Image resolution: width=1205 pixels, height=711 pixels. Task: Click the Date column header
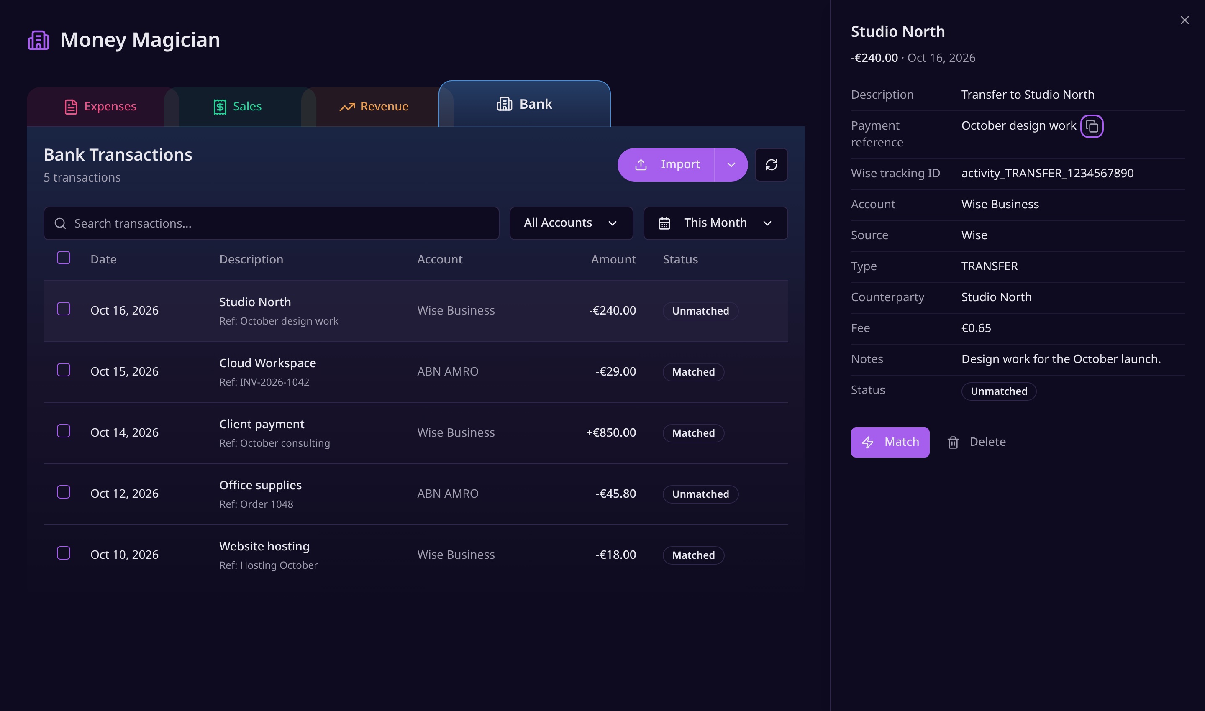pyautogui.click(x=103, y=259)
